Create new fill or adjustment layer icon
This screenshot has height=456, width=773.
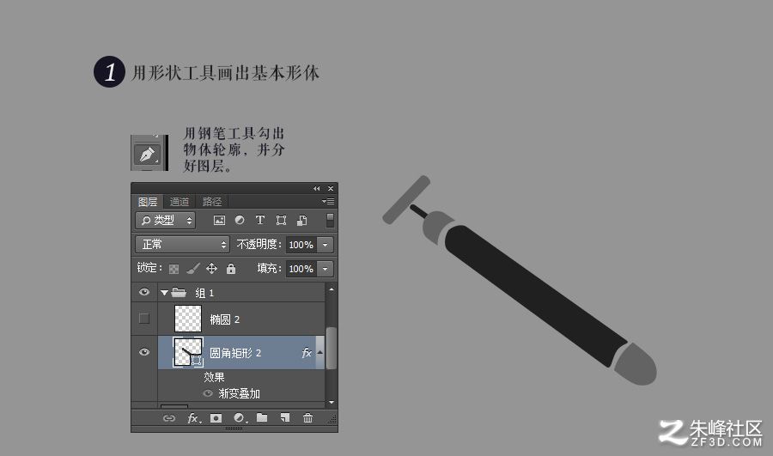pos(240,418)
